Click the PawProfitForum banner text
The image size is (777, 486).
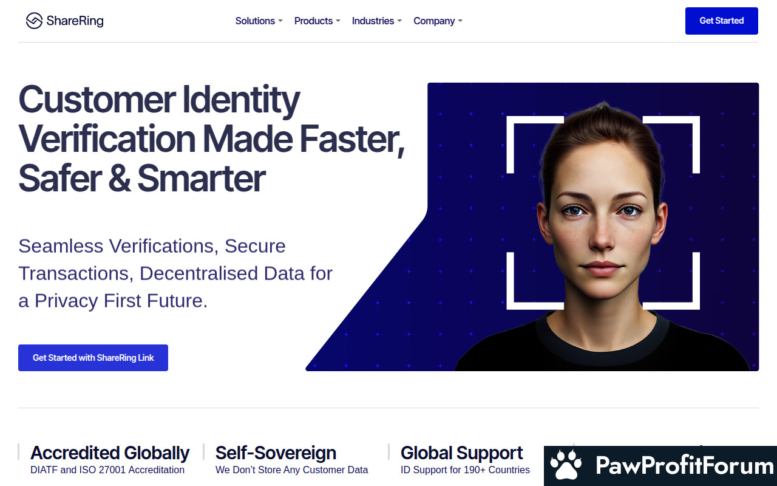pyautogui.click(x=685, y=466)
